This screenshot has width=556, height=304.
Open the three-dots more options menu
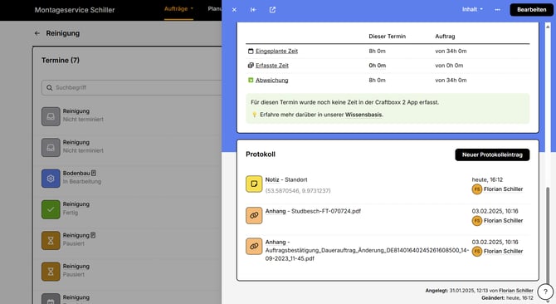[497, 10]
